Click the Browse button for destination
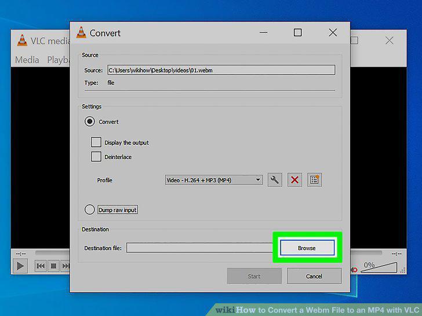This screenshot has width=422, height=316. 307,248
